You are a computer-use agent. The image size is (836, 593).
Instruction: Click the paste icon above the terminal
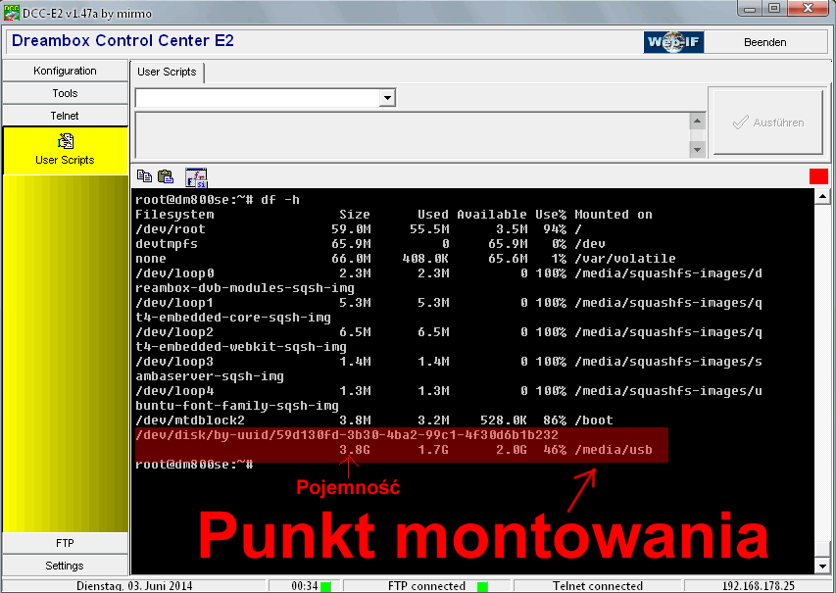point(166,176)
